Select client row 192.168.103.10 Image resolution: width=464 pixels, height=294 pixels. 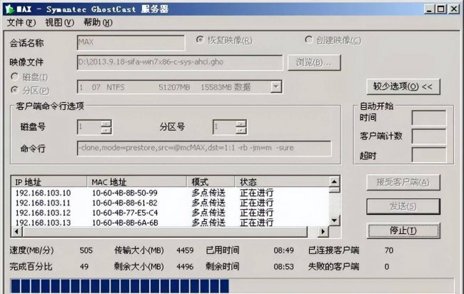click(x=170, y=193)
